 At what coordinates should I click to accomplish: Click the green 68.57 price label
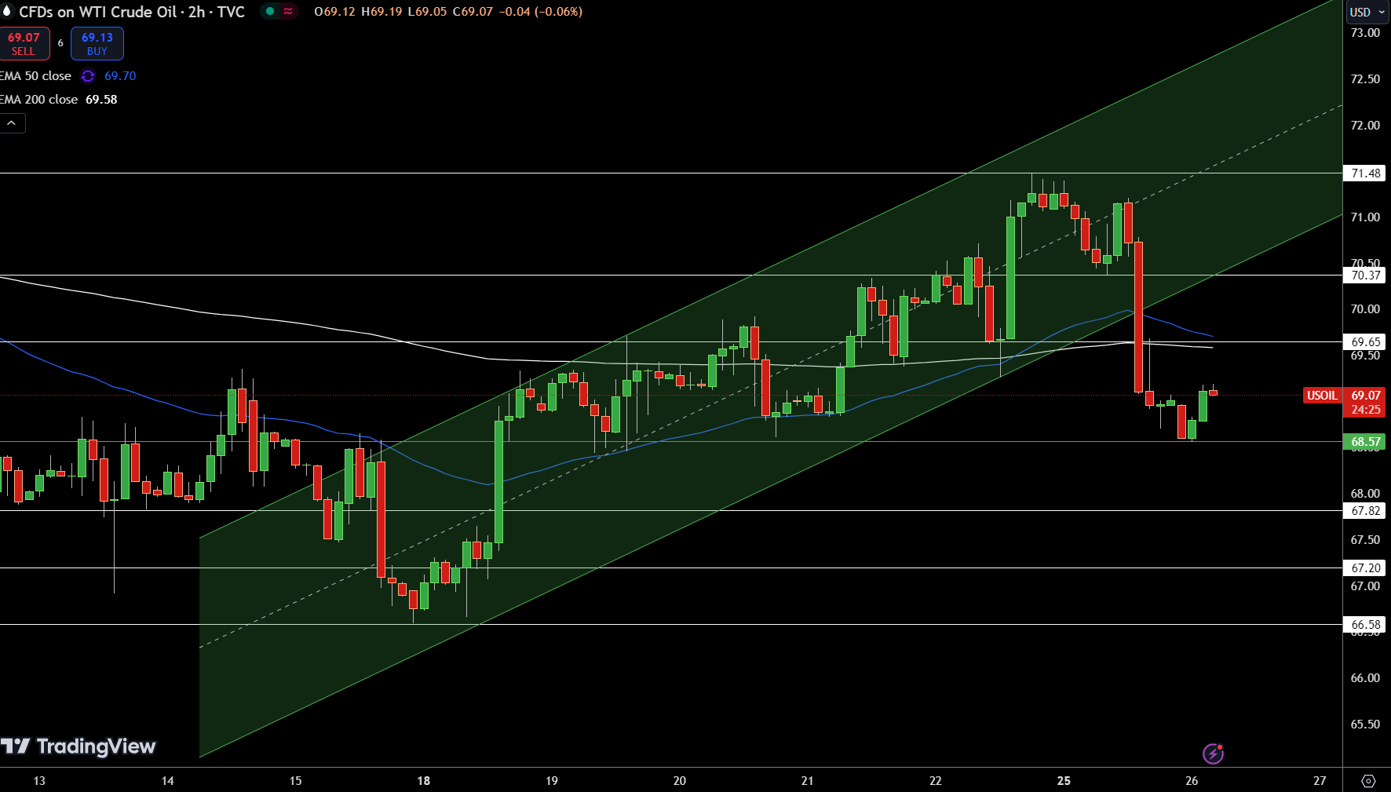tap(1366, 442)
